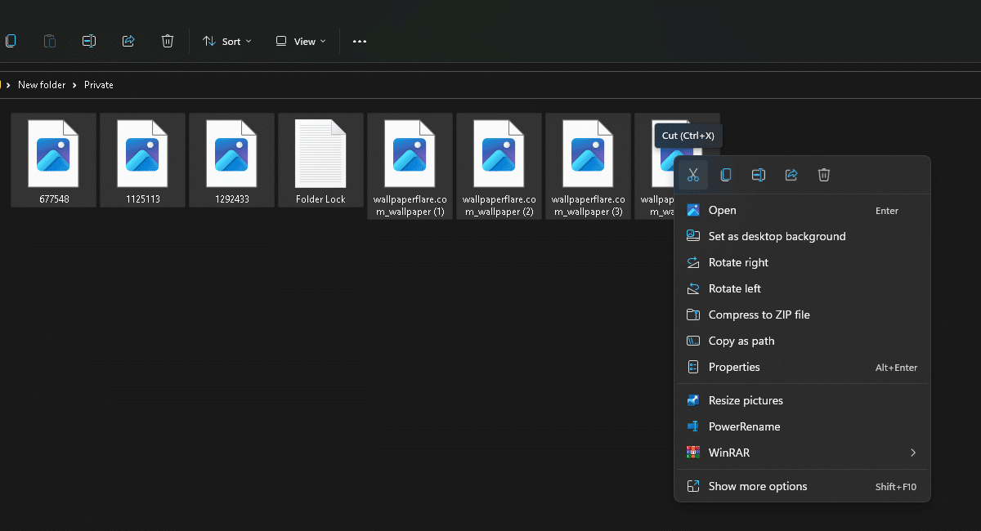Choose Rotate right from context menu
The image size is (981, 531).
(738, 262)
